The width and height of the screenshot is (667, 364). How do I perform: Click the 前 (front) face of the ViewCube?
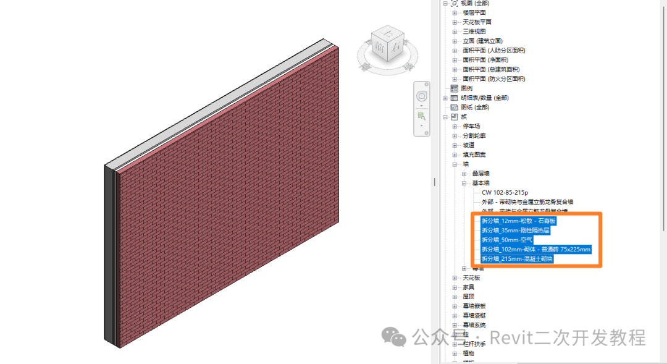click(379, 48)
